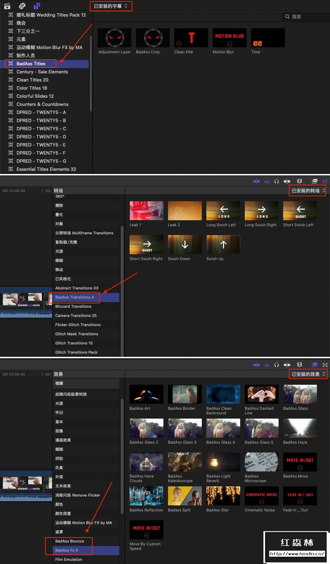Click the BadAss Haze effect thumbnail
330x564 pixels.
(300, 428)
